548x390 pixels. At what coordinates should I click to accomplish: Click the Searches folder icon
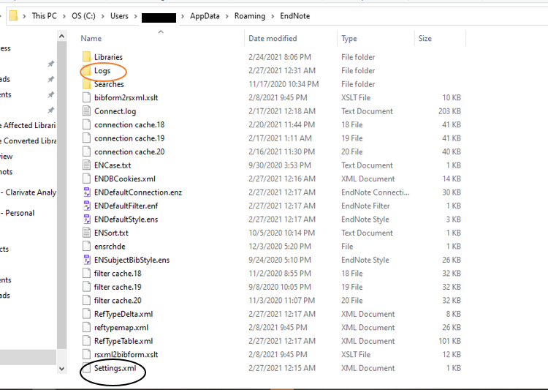(x=86, y=84)
